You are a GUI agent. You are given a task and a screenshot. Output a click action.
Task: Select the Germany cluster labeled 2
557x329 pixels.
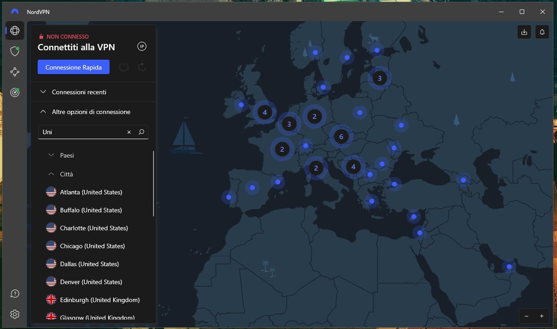315,116
